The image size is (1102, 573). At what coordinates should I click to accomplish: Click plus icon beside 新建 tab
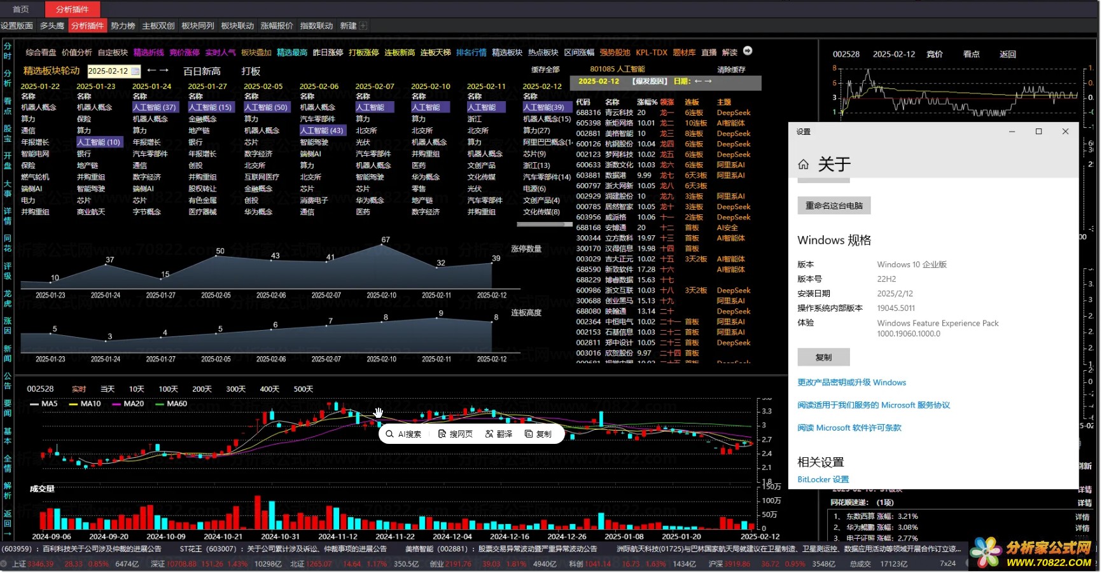click(363, 26)
